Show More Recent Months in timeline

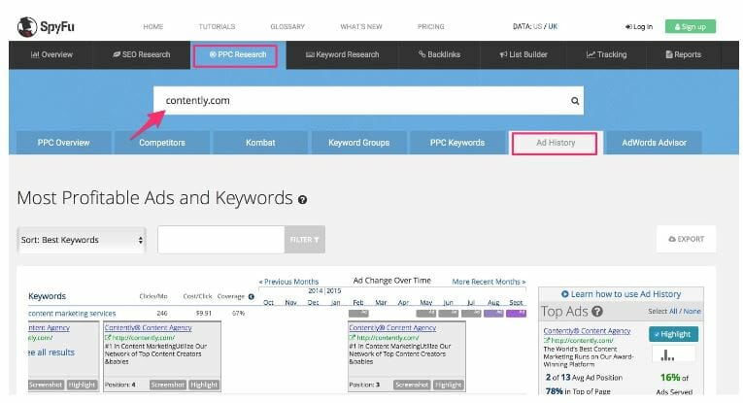pos(489,282)
